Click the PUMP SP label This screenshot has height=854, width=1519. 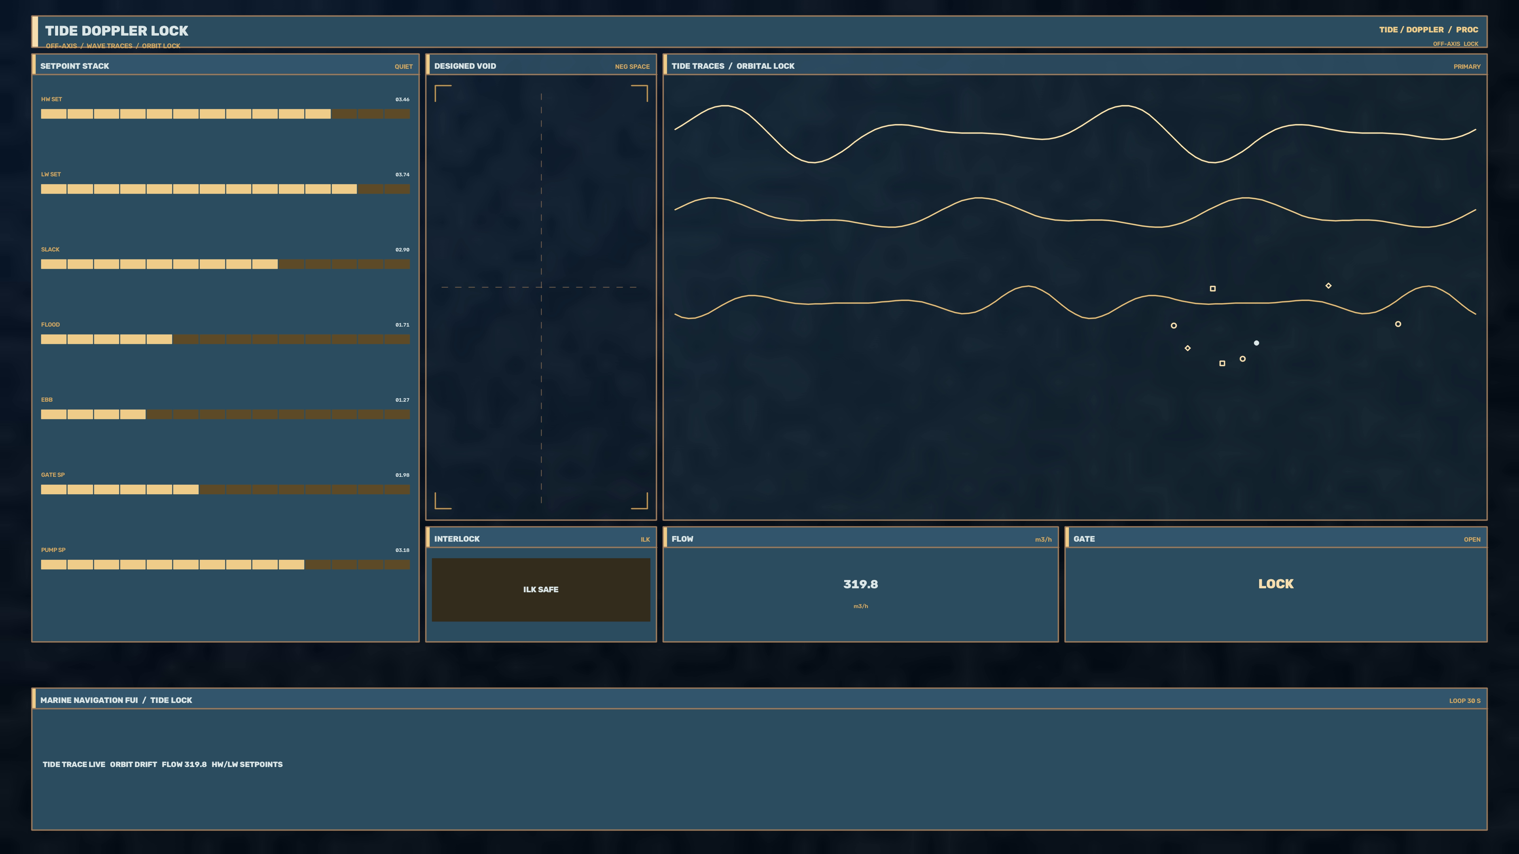click(x=53, y=550)
